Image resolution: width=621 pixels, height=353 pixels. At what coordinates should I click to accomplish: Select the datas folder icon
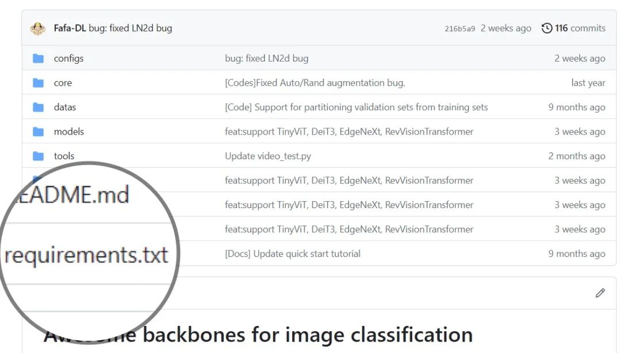coord(38,108)
